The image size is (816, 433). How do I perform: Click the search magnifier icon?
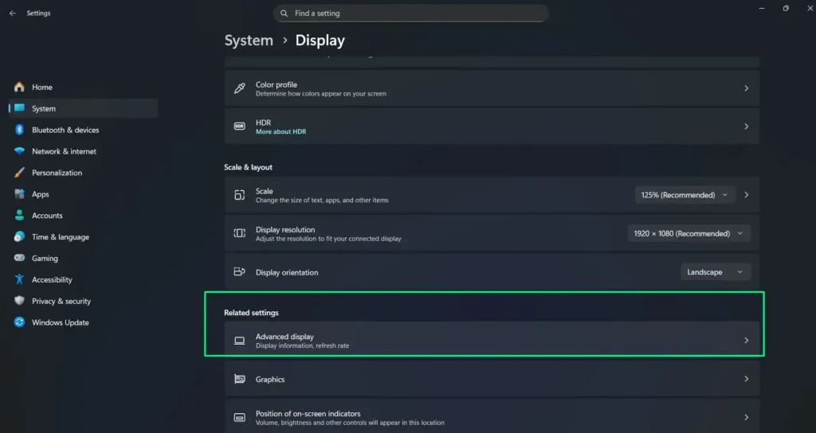click(284, 14)
